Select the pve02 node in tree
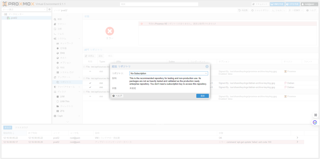This screenshot has height=159, width=320. (14, 18)
